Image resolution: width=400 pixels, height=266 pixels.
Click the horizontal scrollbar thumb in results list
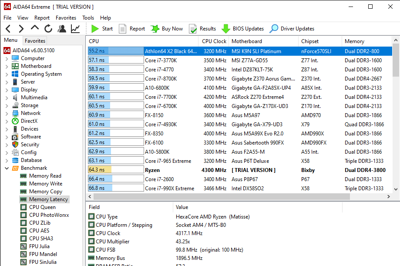(222, 197)
